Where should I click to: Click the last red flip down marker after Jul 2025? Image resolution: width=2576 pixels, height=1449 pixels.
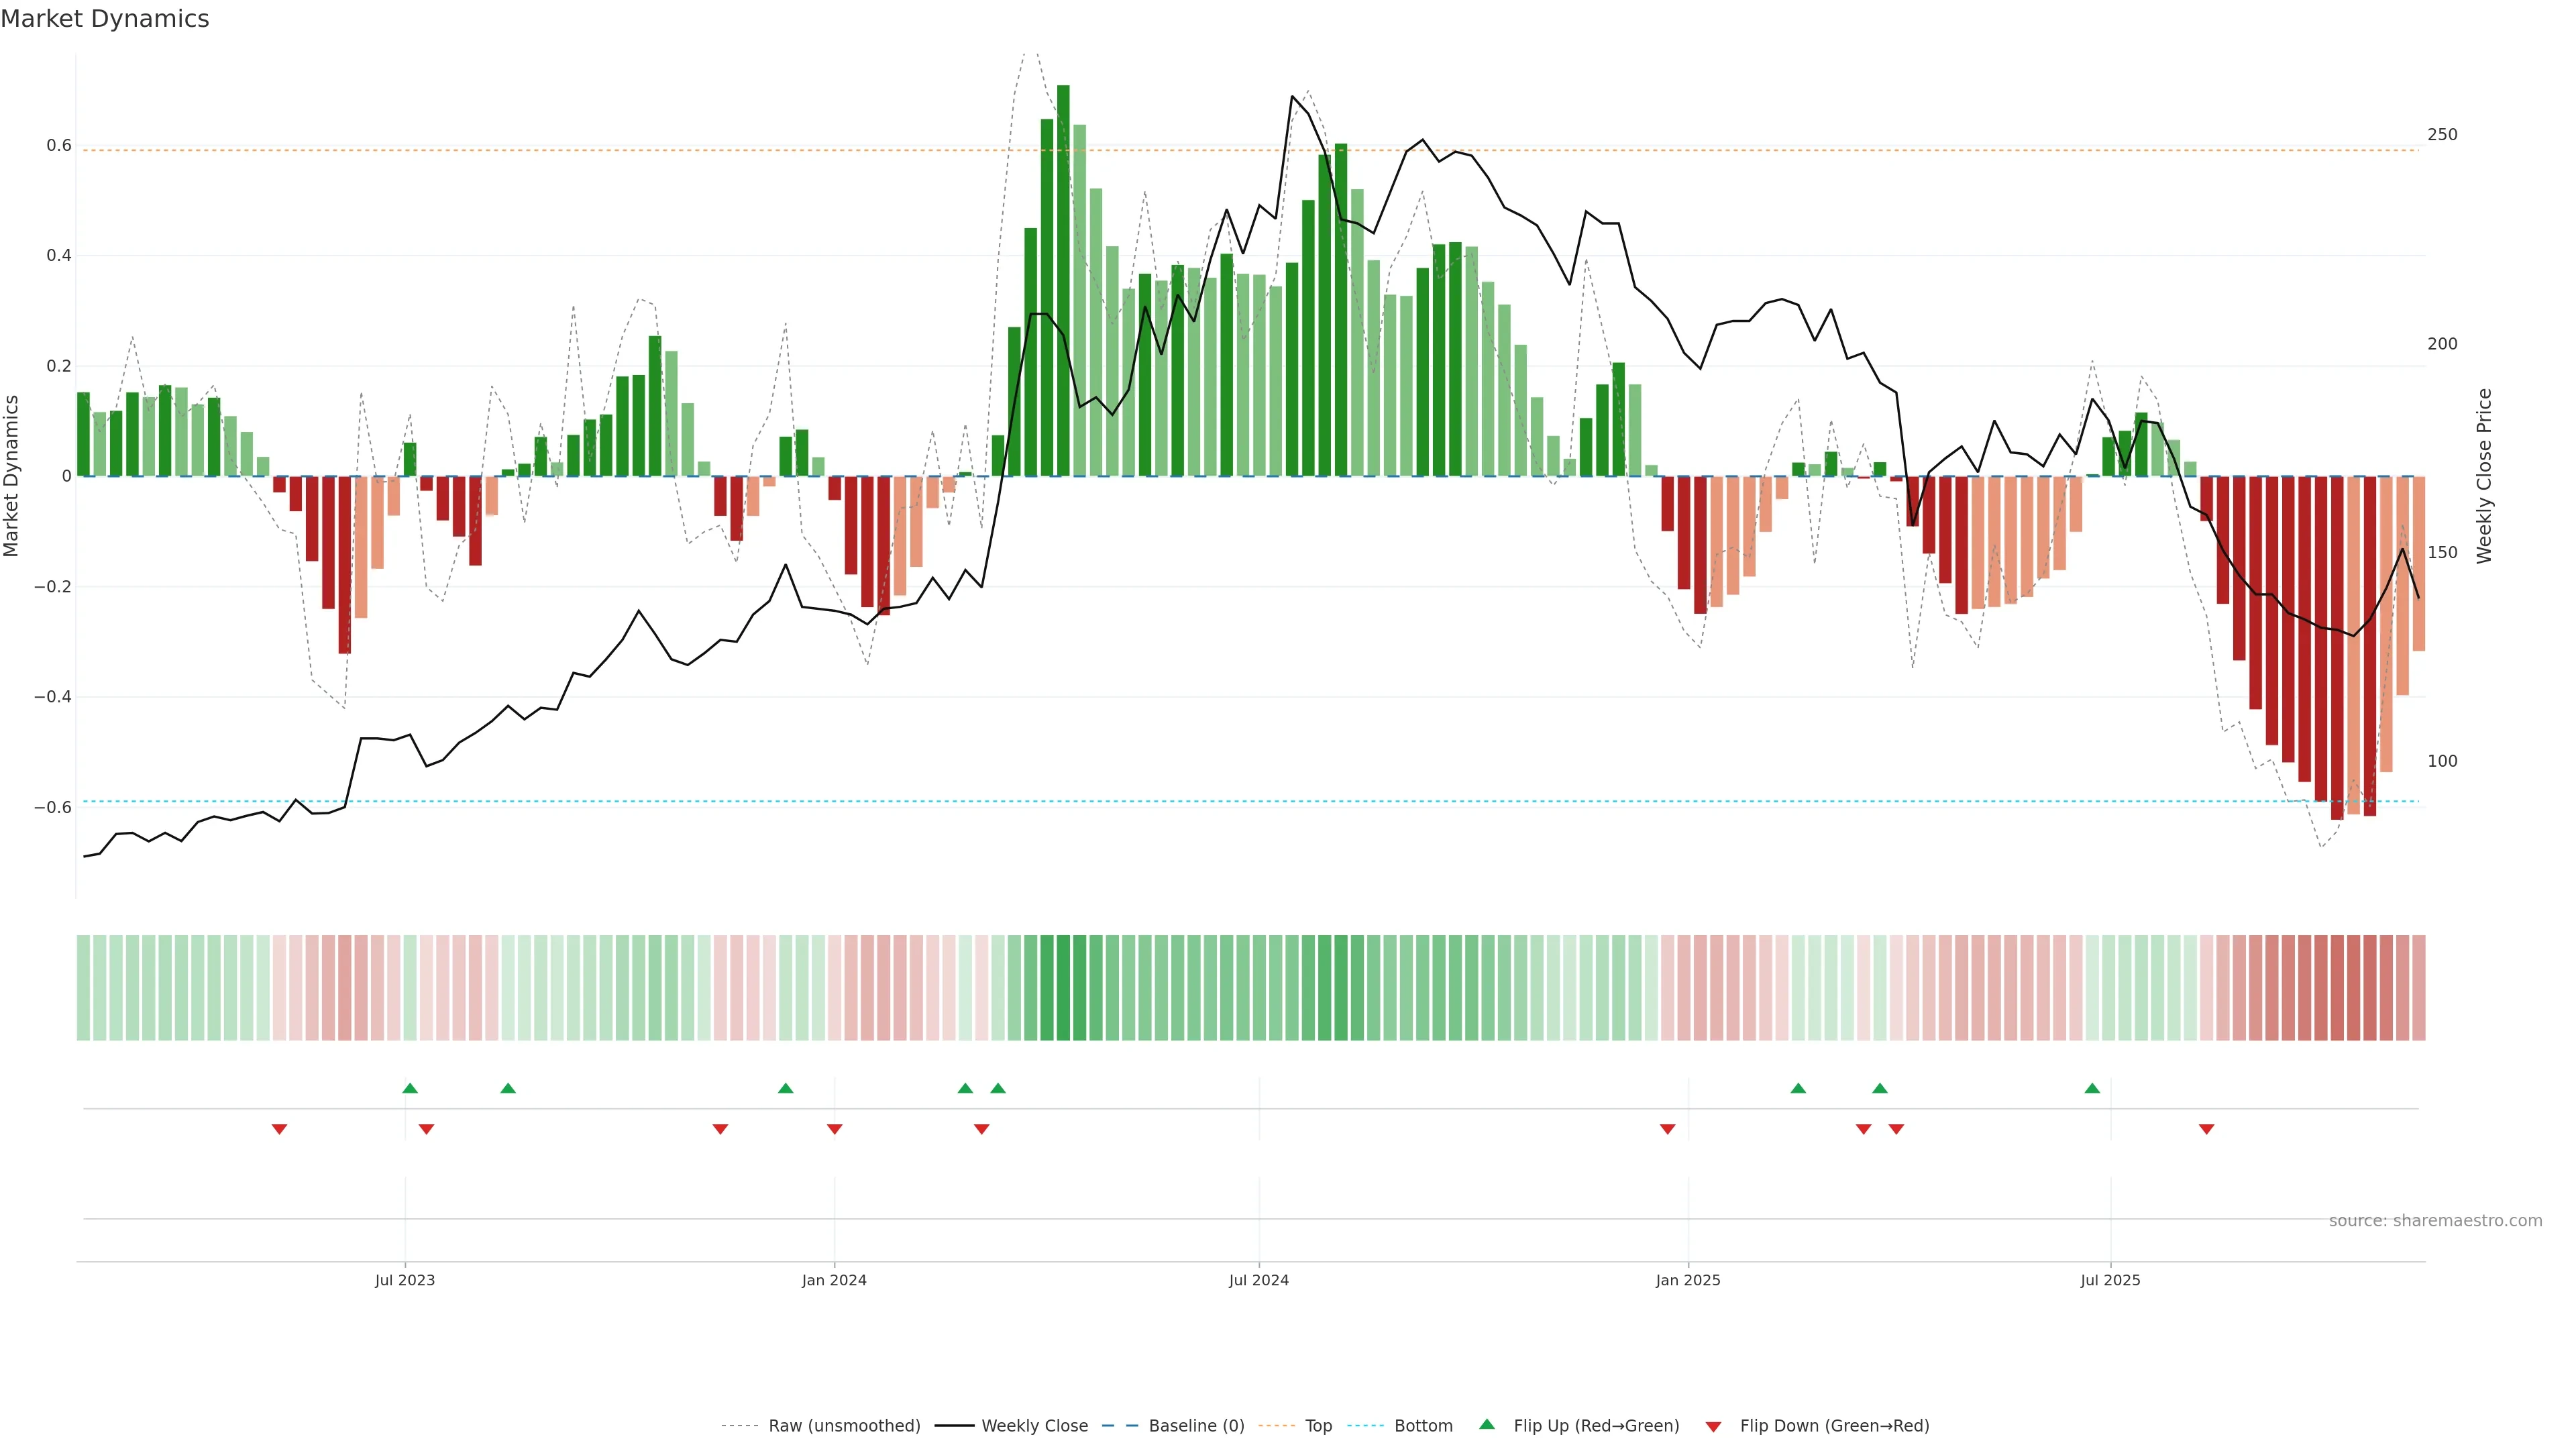tap(2206, 1129)
